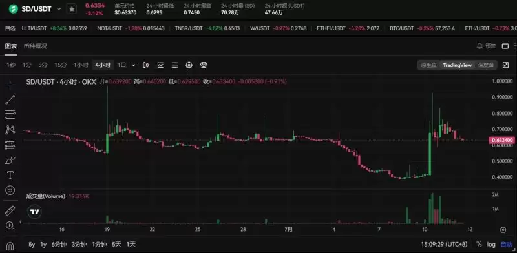Open the chart templates list icon

[x=174, y=65]
